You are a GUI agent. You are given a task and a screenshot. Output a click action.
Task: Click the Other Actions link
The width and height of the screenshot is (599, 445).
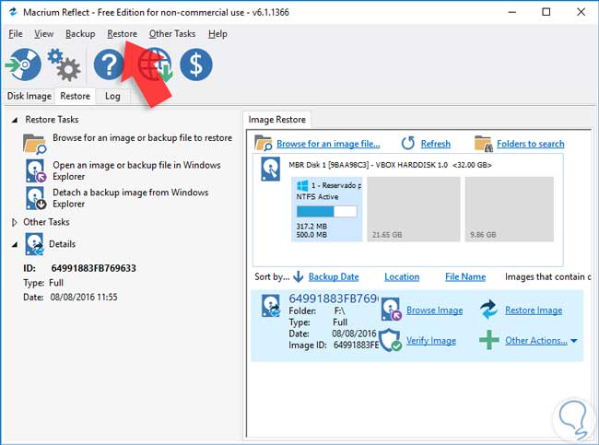pyautogui.click(x=536, y=340)
